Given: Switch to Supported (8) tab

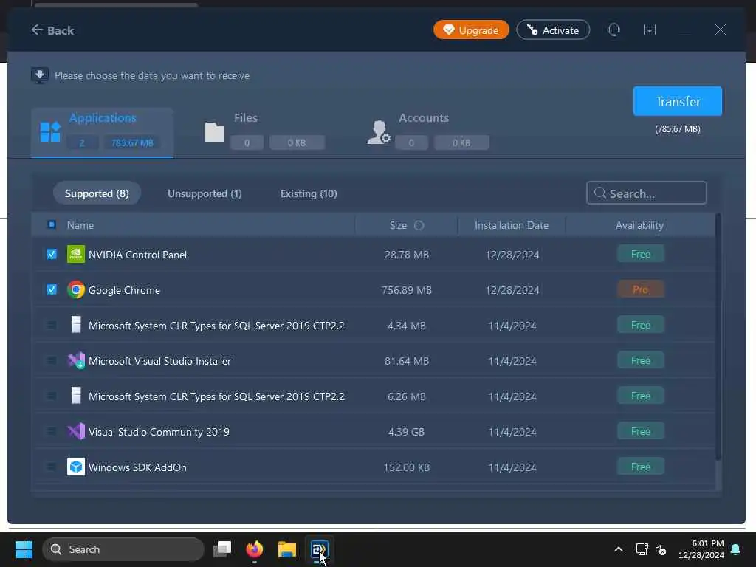Looking at the screenshot, I should [x=97, y=193].
